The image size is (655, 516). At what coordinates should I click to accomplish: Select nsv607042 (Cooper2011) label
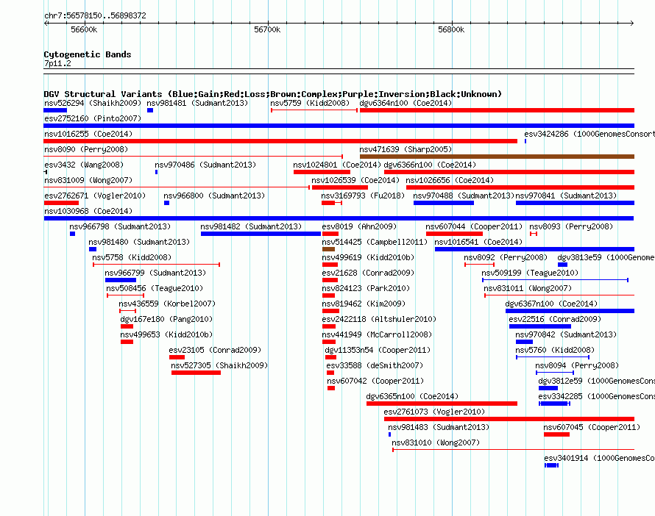[x=375, y=381]
